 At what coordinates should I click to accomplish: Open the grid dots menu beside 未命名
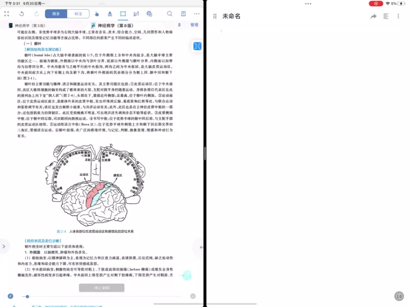pos(215,16)
